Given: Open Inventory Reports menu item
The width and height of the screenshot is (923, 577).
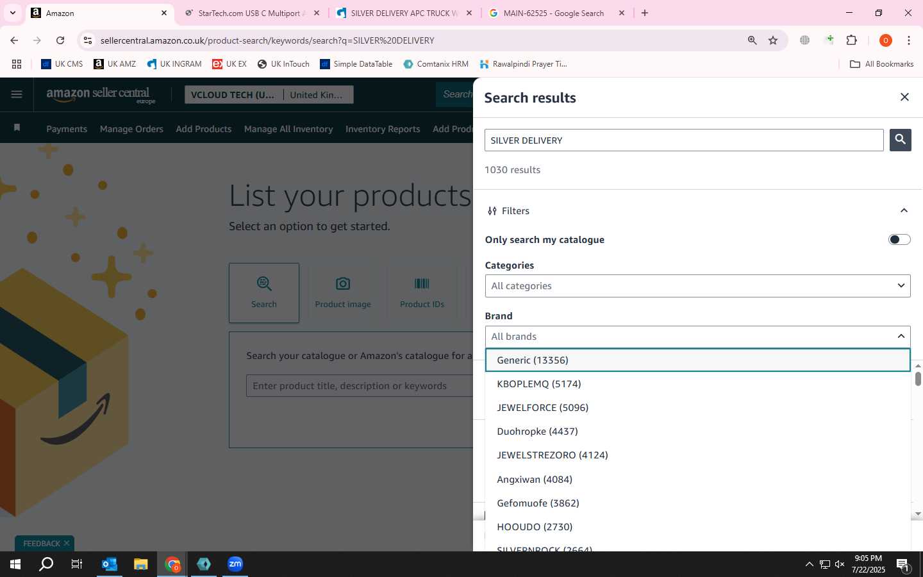Looking at the screenshot, I should click(x=383, y=129).
